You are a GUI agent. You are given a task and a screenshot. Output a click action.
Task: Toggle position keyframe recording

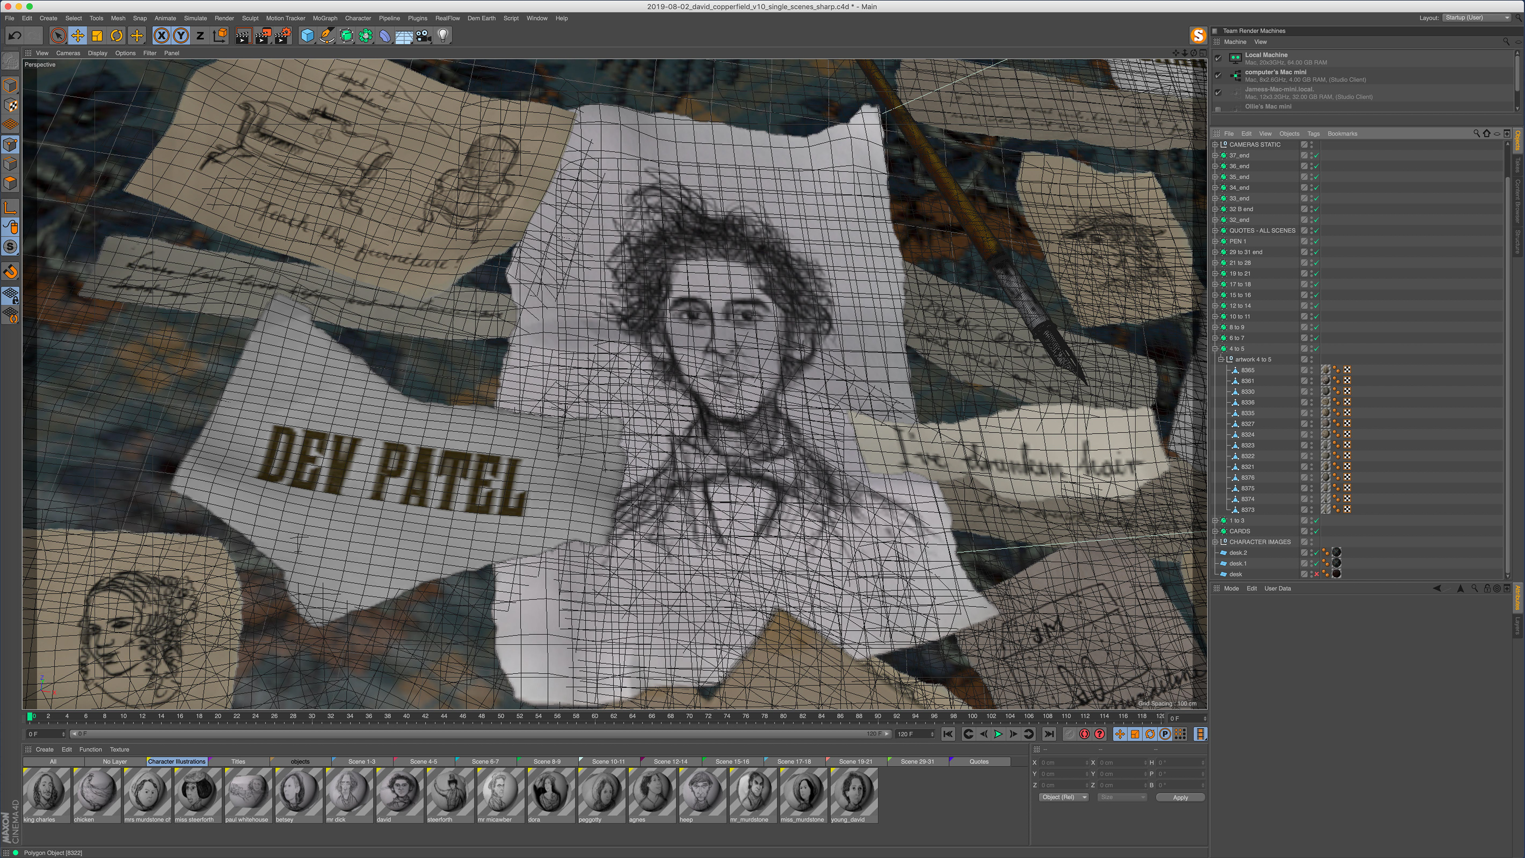coord(1120,734)
